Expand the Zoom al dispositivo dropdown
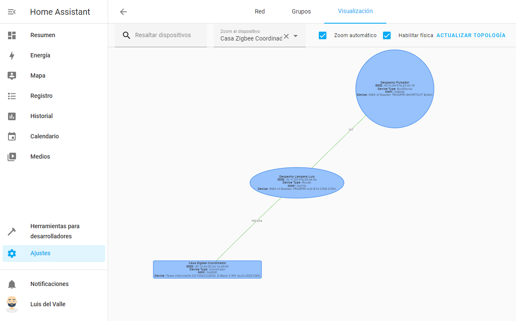The height and width of the screenshot is (321, 516). pyautogui.click(x=296, y=36)
